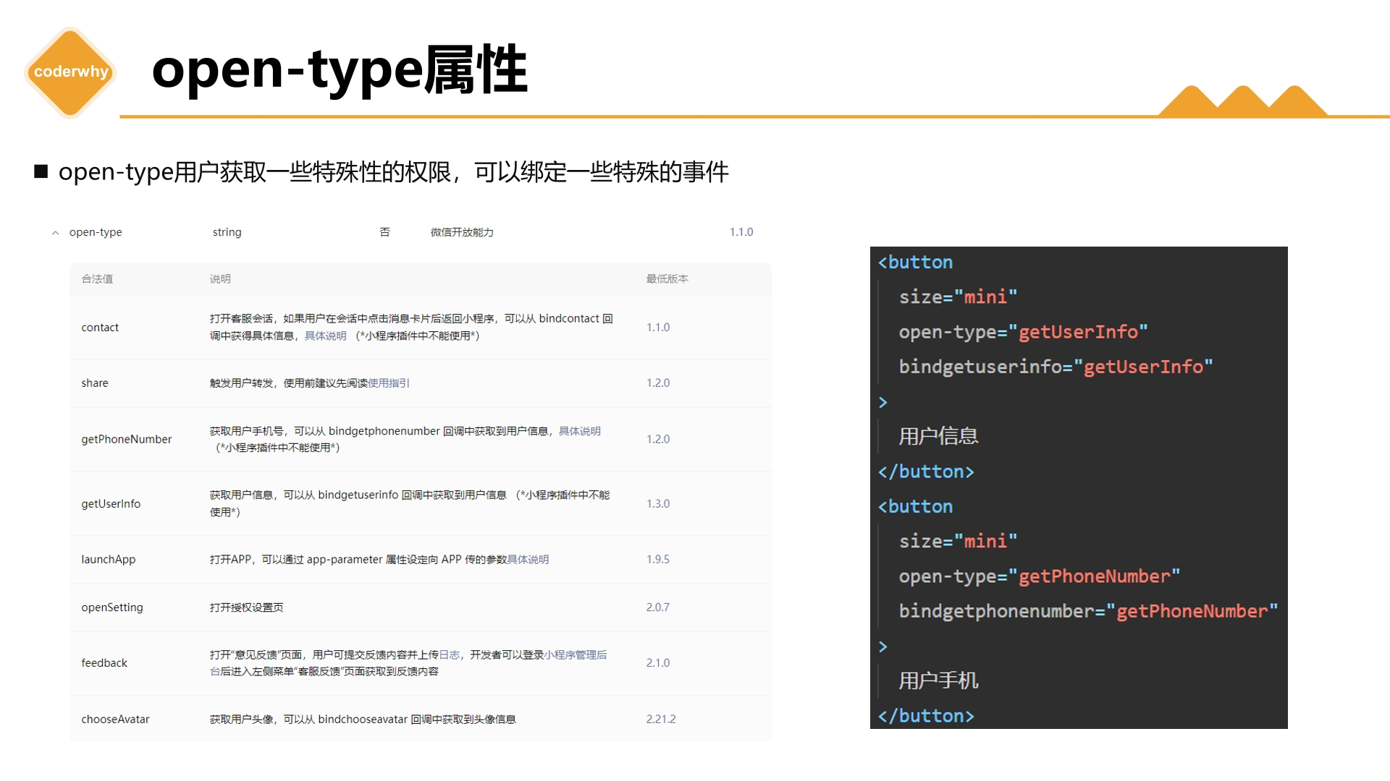Click version 1.2.0 in share row
The width and height of the screenshot is (1390, 781).
click(658, 383)
